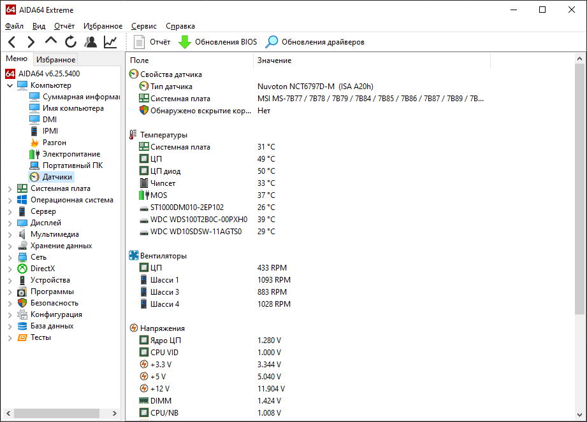Click the Устройства device icon
587x422 pixels.
22,280
